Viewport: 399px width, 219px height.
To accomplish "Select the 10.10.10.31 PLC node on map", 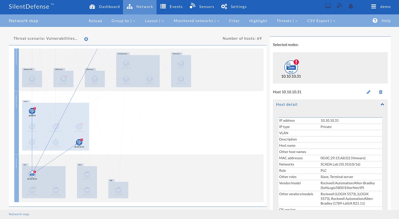I will click(x=32, y=174).
